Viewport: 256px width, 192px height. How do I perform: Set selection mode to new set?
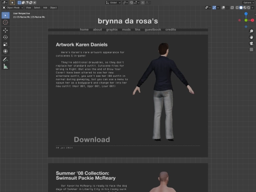(x=19, y=2)
